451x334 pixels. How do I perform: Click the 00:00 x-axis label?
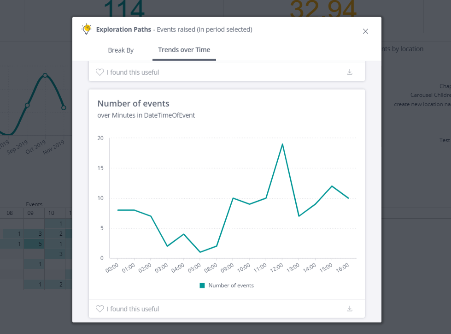point(112,268)
